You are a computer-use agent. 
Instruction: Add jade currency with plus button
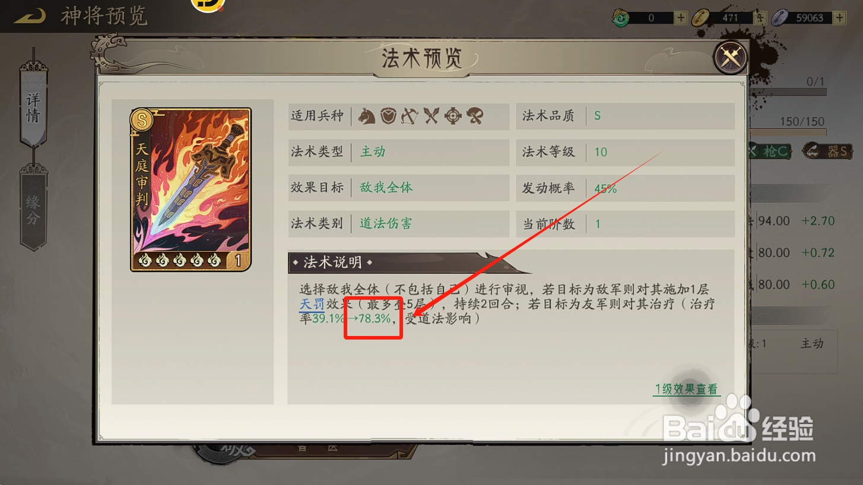[x=681, y=18]
